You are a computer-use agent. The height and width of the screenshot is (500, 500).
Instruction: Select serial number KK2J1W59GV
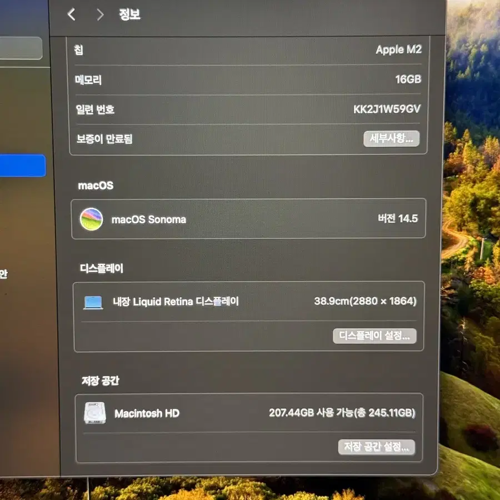[387, 109]
